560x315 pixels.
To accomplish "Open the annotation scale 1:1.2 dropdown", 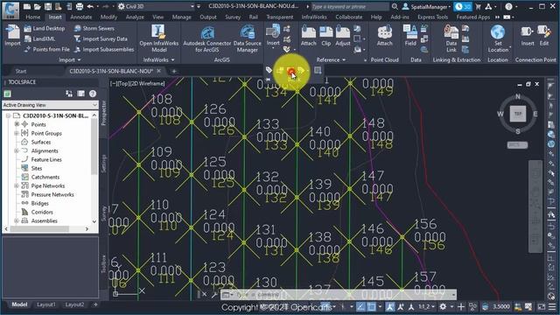I will [x=426, y=307].
